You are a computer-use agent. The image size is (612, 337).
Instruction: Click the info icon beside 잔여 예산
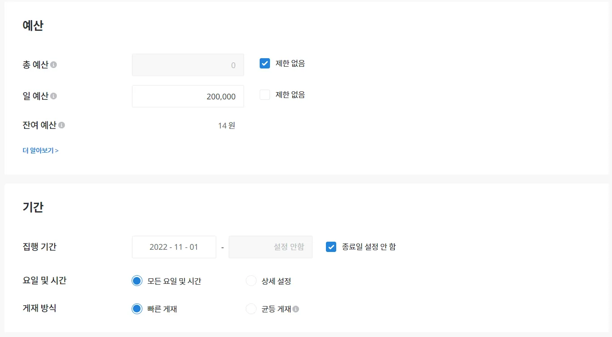pyautogui.click(x=62, y=125)
